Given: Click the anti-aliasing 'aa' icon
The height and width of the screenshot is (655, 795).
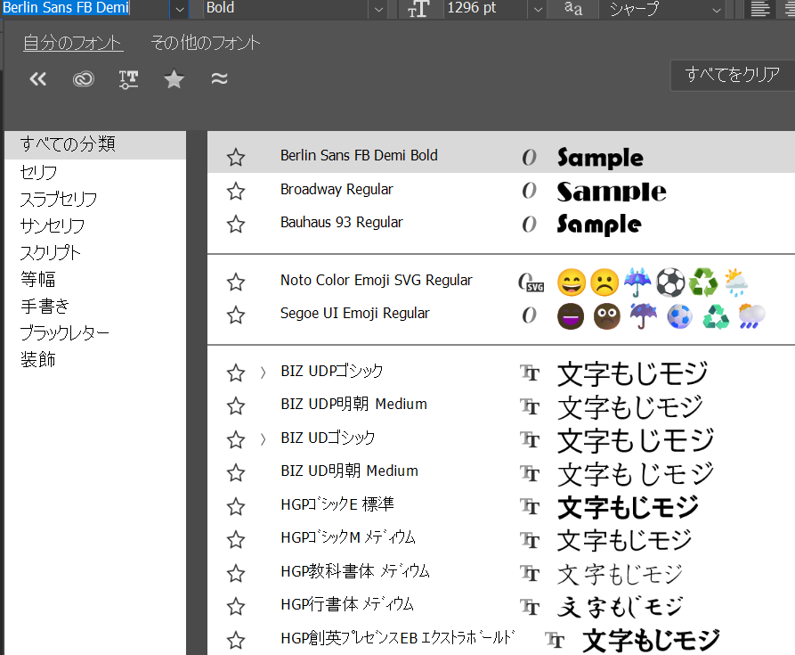Looking at the screenshot, I should (x=574, y=9).
